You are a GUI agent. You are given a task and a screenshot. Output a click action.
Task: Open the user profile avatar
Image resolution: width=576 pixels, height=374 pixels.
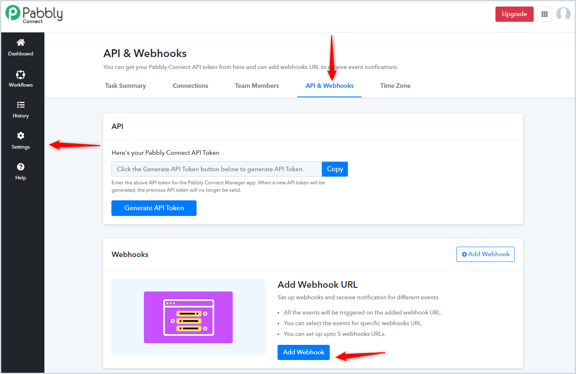(563, 14)
